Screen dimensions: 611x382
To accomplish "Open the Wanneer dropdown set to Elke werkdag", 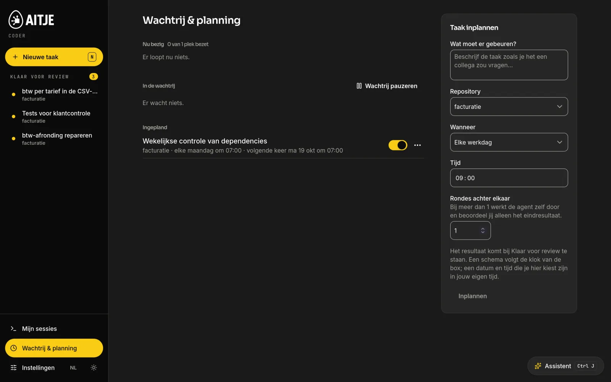I will pos(509,142).
